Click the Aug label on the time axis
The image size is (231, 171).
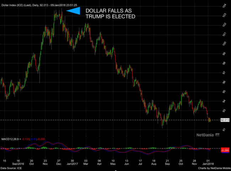pyautogui.click(x=154, y=164)
